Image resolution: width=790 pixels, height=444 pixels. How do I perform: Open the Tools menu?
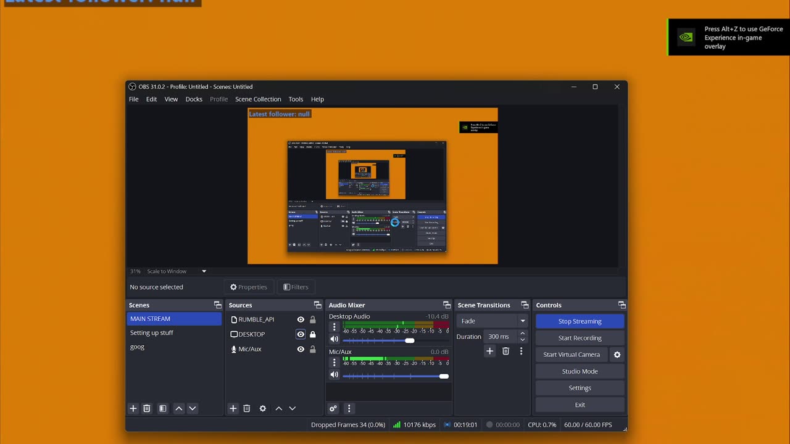click(x=296, y=99)
